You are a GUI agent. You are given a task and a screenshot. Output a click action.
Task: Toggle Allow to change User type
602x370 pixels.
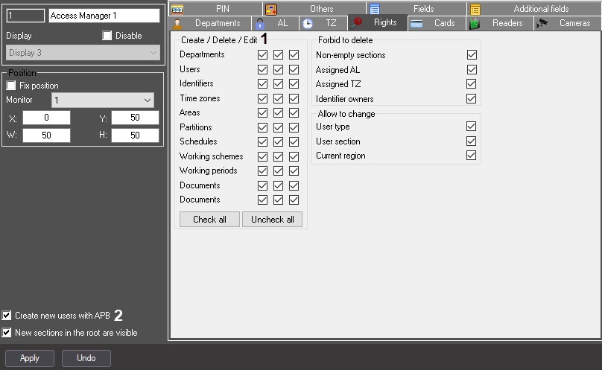472,127
